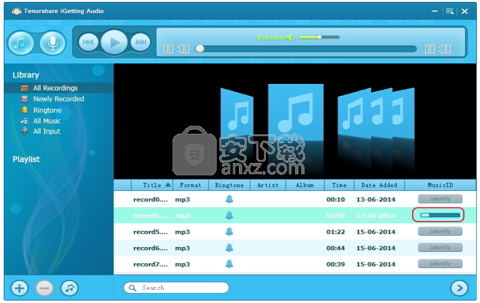Show All Input in Library

coord(47,131)
